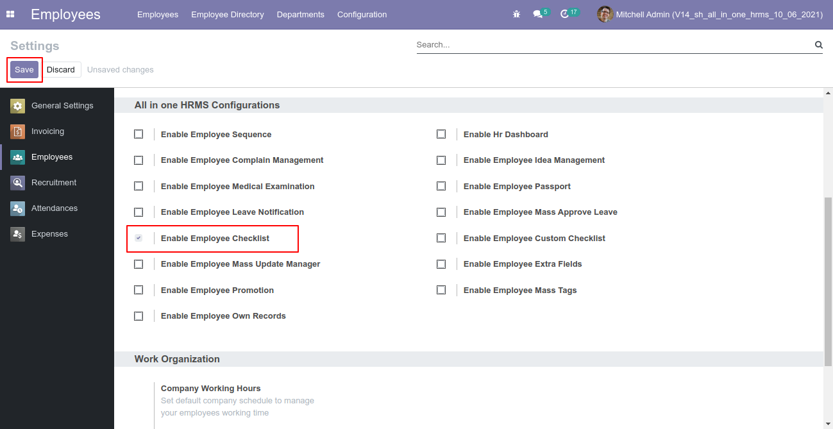Select the General Settings gear icon

(17, 106)
